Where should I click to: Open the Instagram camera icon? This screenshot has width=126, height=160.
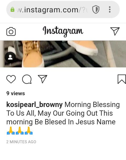11,31
